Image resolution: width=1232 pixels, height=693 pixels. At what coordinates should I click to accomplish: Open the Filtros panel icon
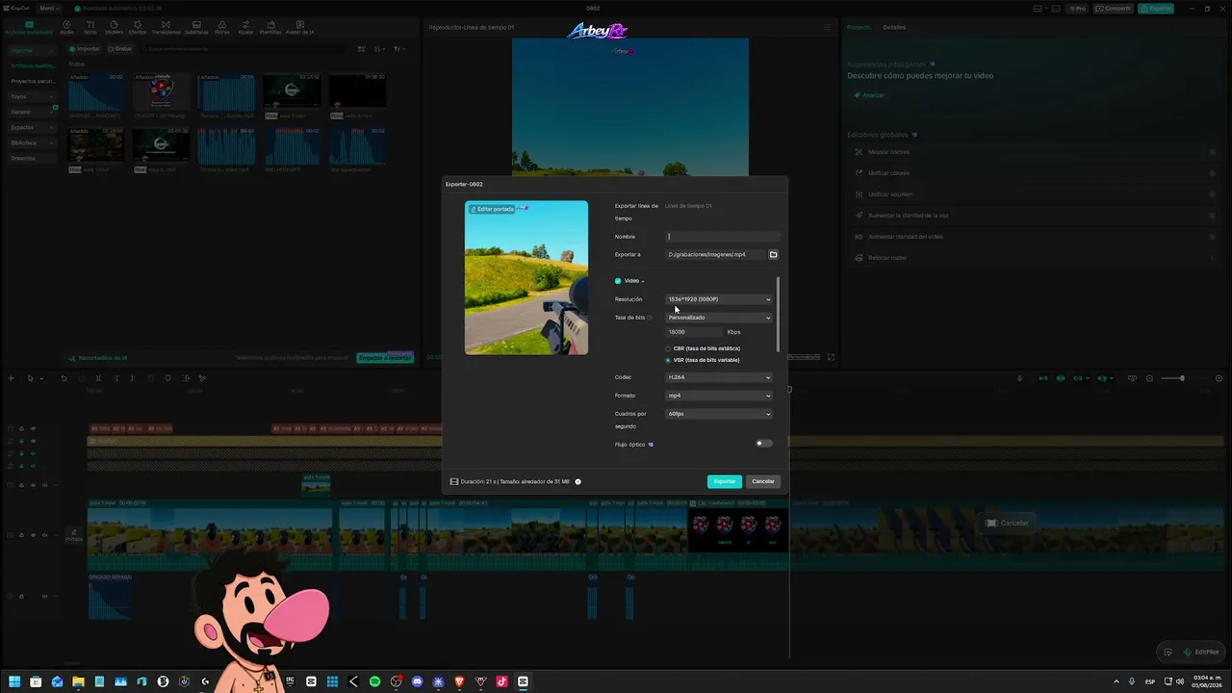(x=222, y=27)
